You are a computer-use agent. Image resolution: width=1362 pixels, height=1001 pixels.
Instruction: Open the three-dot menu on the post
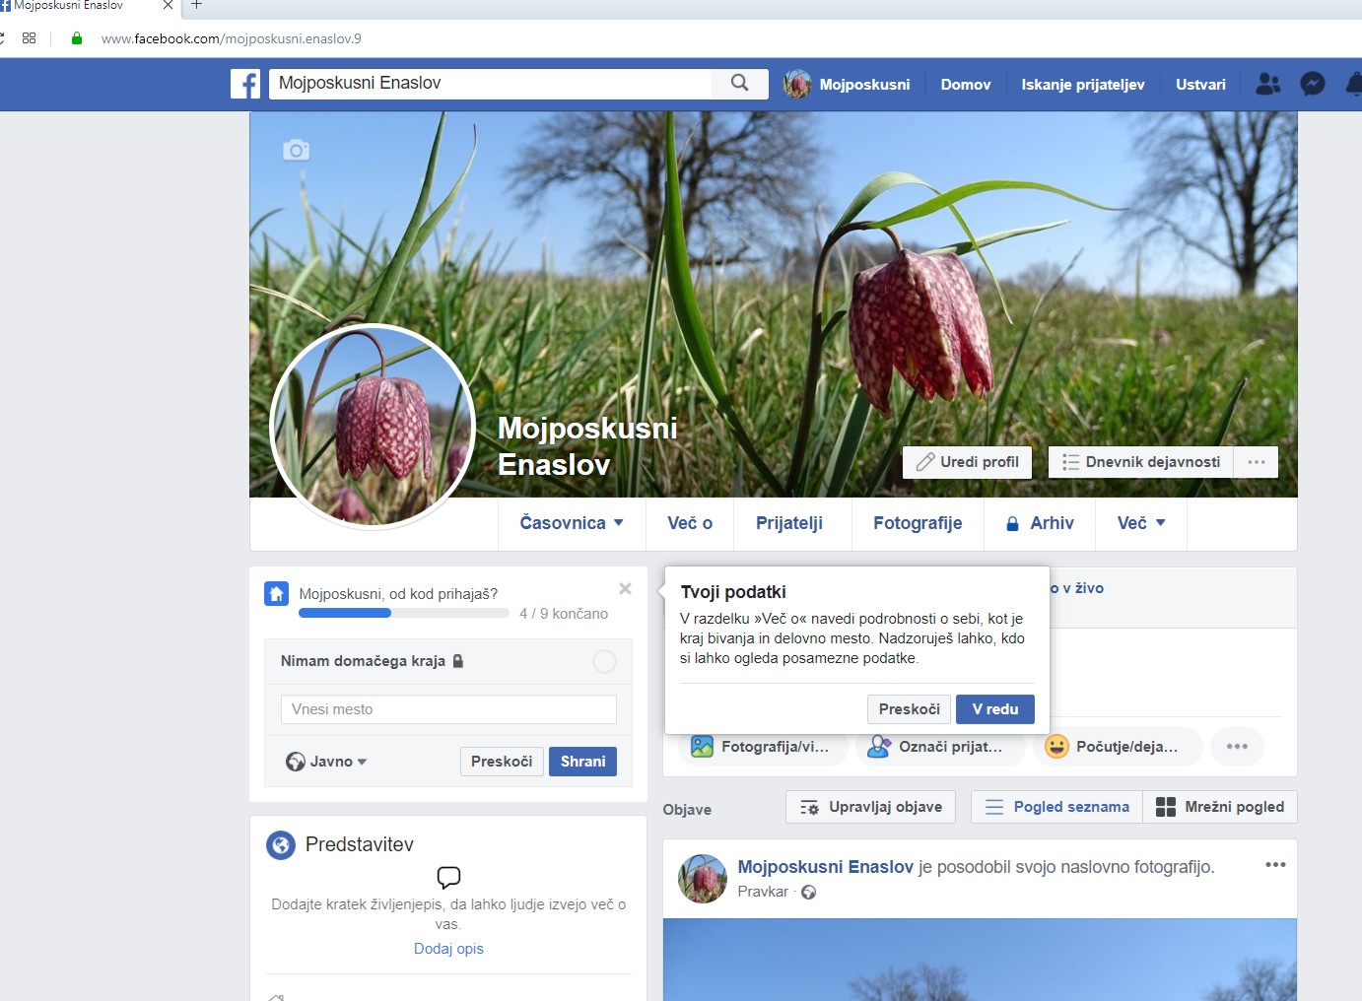tap(1275, 865)
